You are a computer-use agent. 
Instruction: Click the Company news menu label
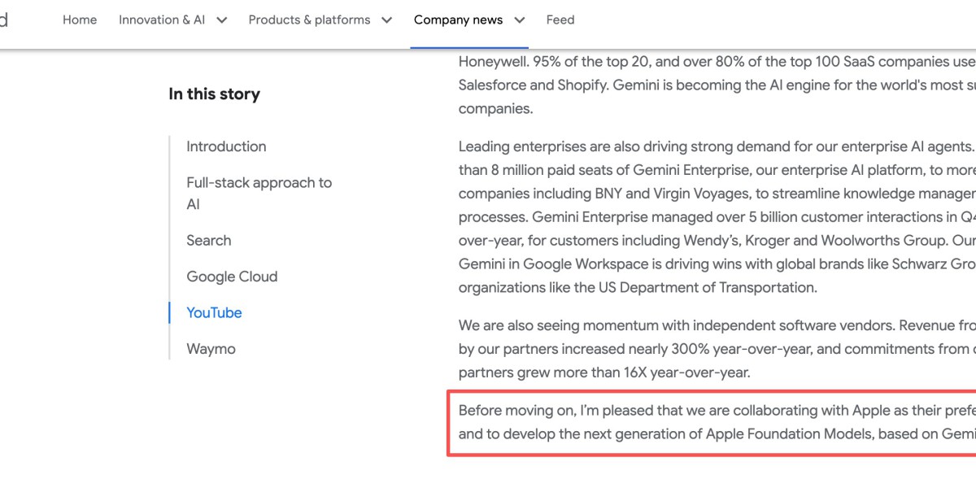point(458,20)
